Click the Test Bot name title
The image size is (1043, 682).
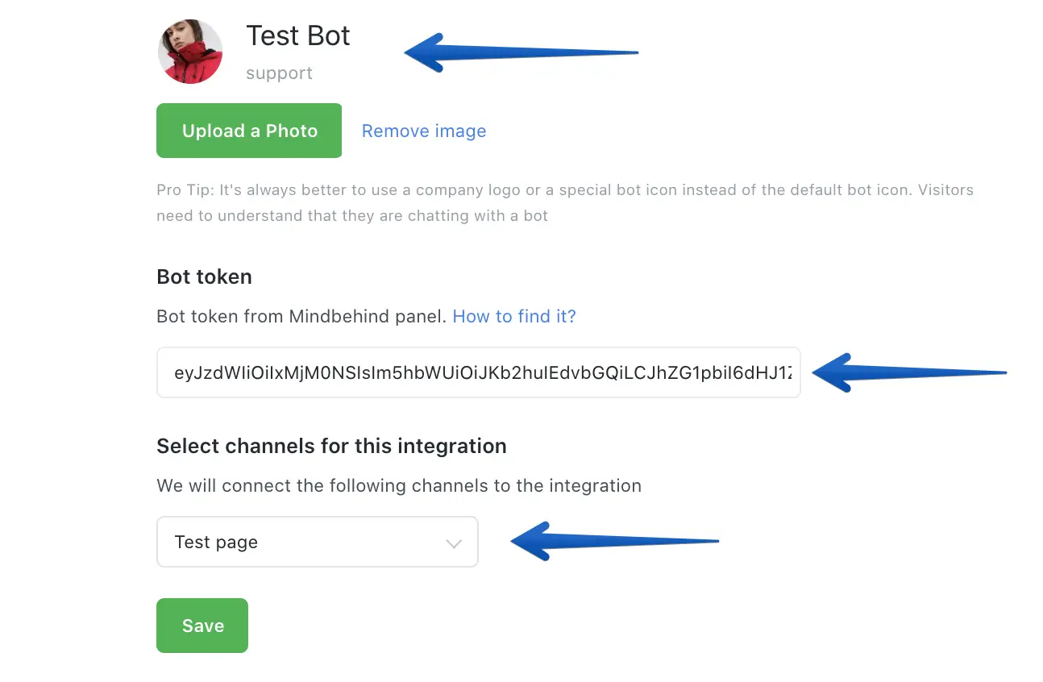(x=297, y=36)
